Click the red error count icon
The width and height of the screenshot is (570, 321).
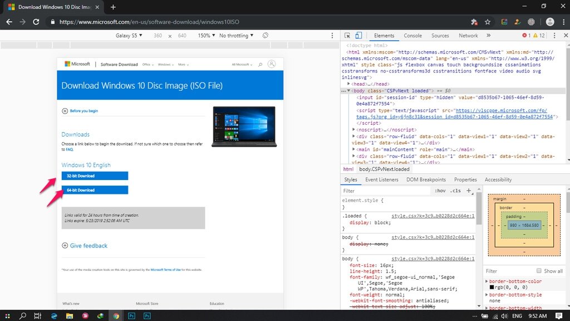pyautogui.click(x=524, y=35)
